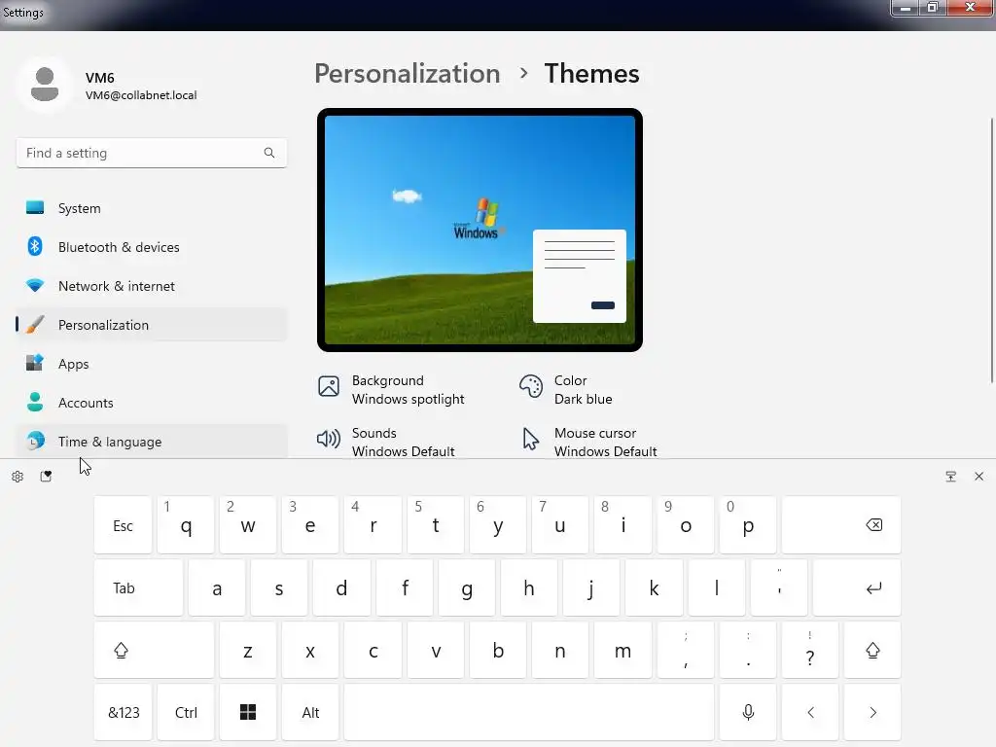Toggle the Ctrl key
996x747 pixels.
pyautogui.click(x=186, y=712)
